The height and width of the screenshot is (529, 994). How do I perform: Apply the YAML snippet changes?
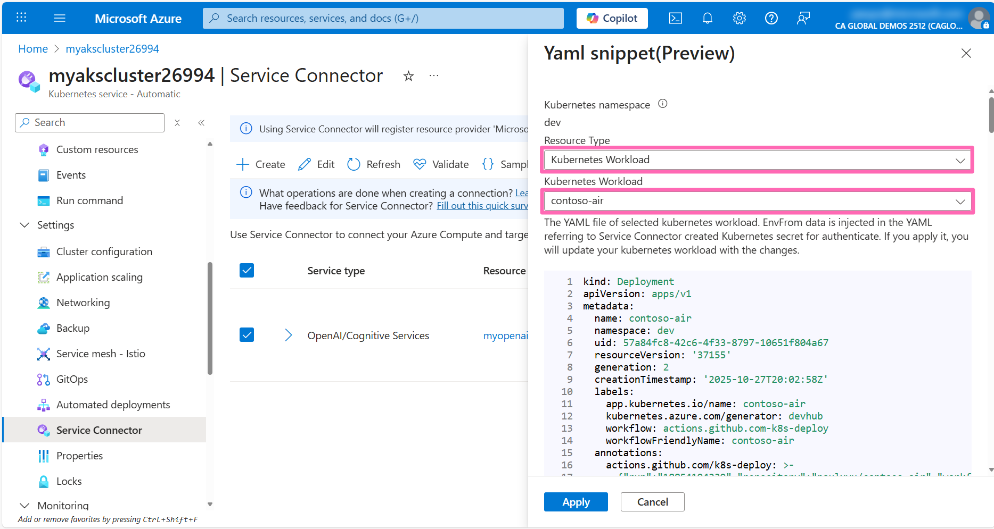(x=576, y=501)
